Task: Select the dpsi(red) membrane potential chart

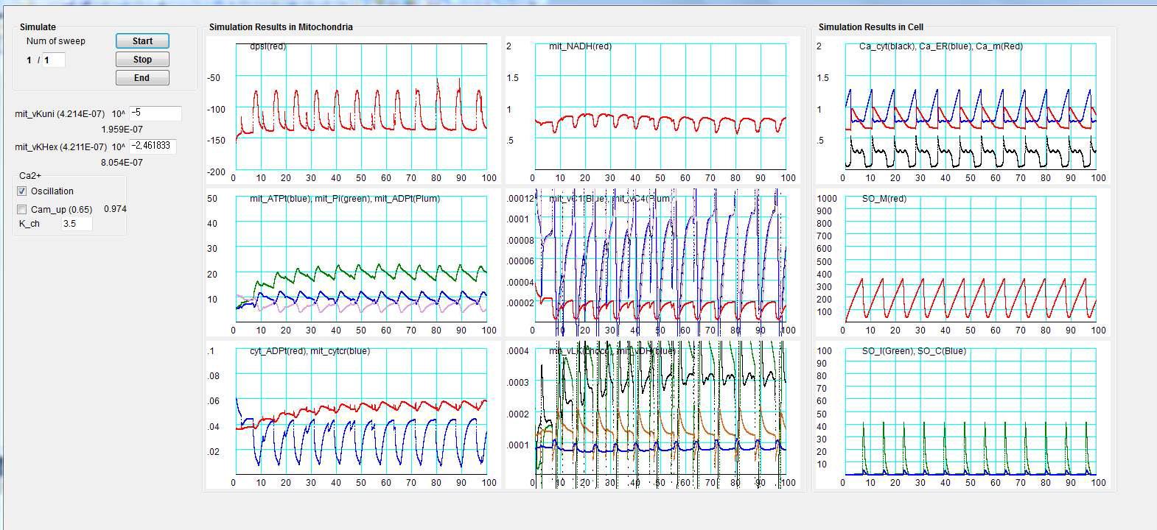Action: click(353, 110)
